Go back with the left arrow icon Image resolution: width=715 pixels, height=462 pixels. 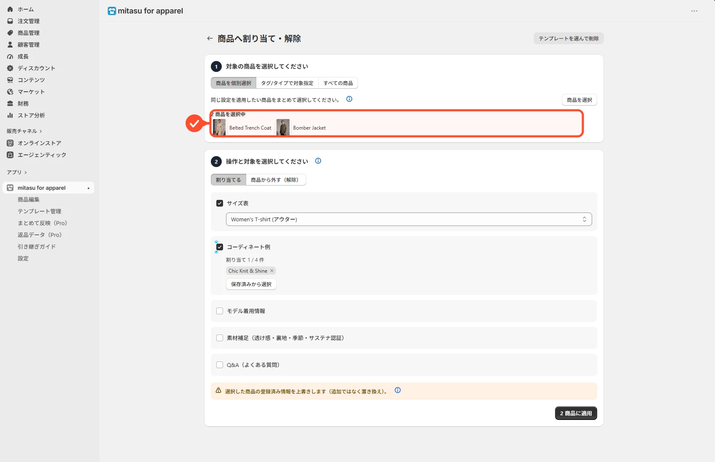coord(210,38)
